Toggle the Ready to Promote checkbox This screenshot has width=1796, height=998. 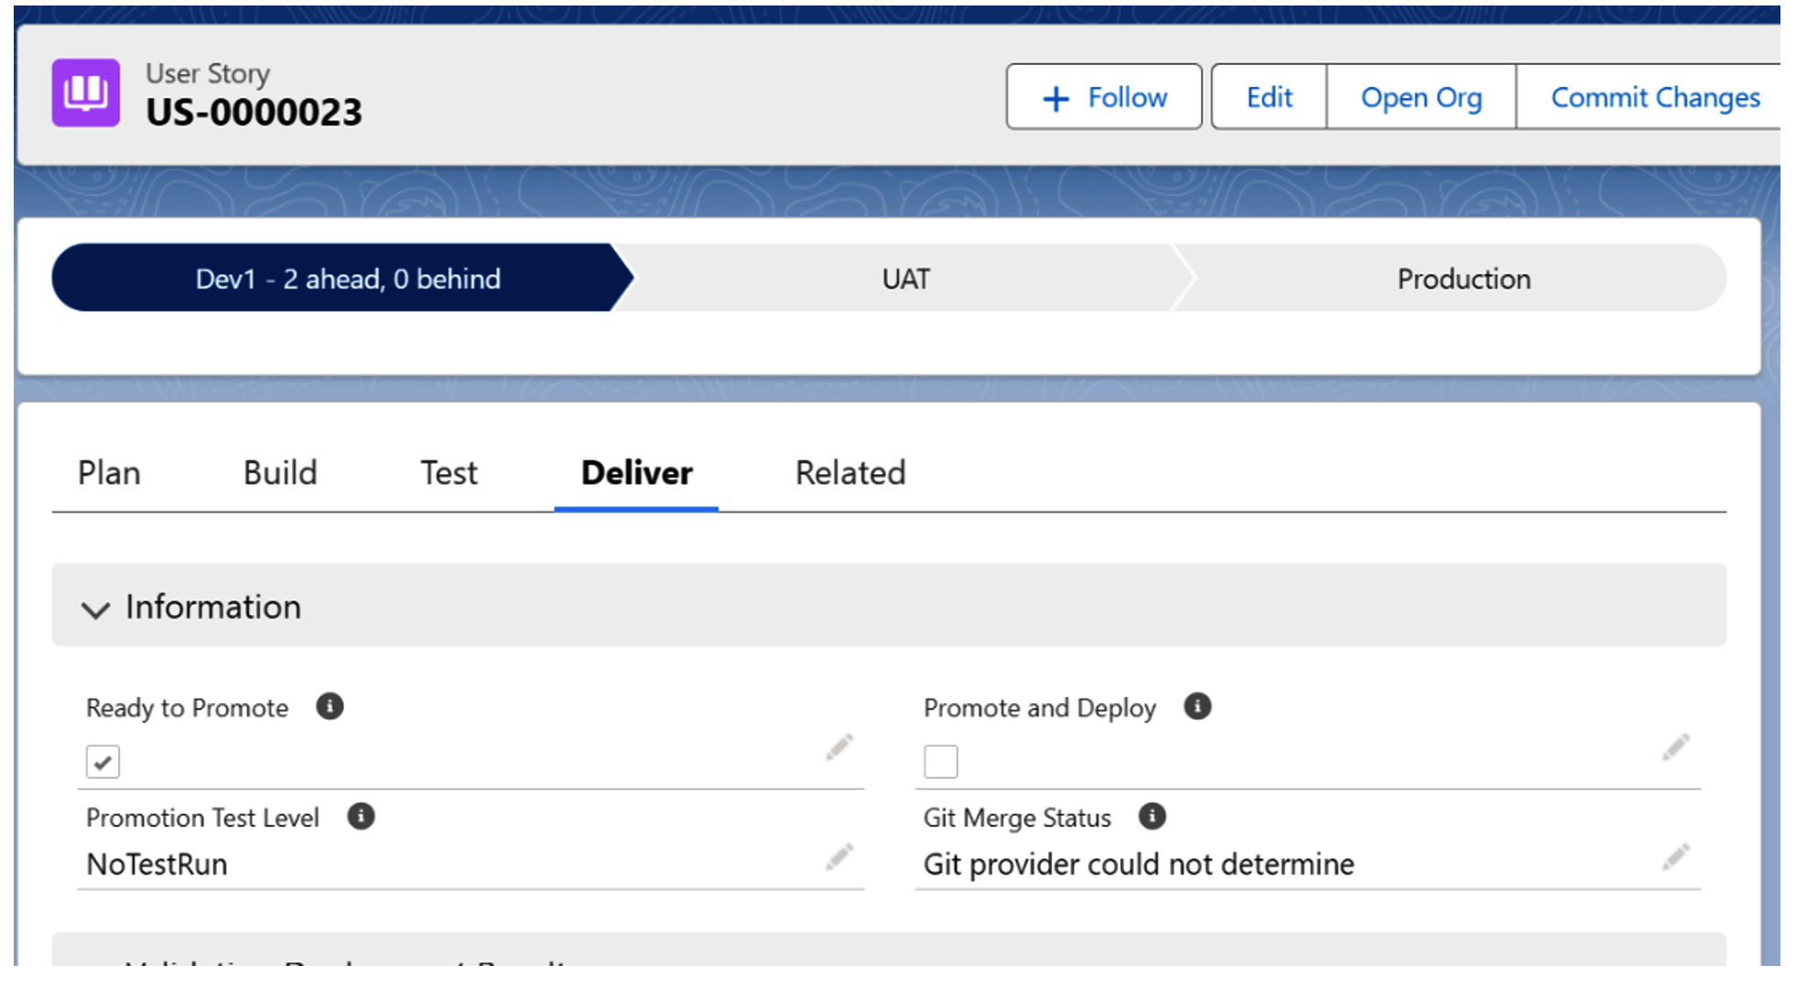pyautogui.click(x=103, y=762)
